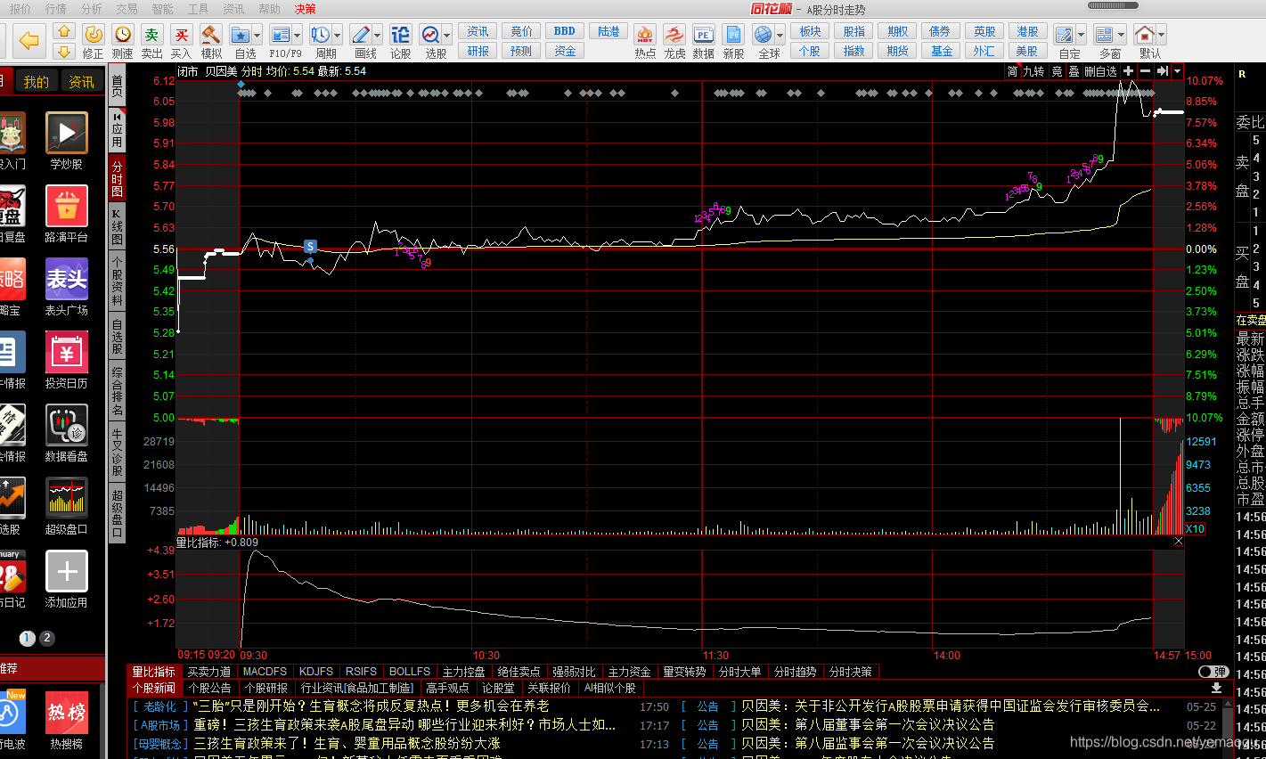Open the 表头广场 app icon

tap(67, 280)
